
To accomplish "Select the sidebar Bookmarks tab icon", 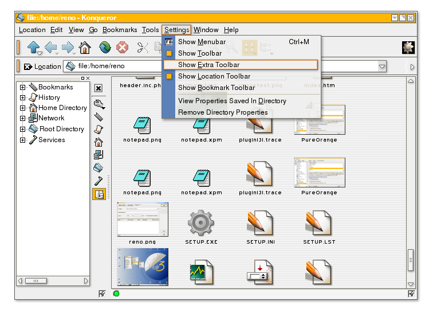I will (99, 117).
